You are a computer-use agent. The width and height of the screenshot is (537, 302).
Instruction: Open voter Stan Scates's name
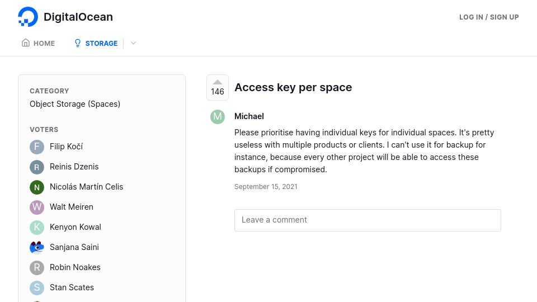point(72,287)
